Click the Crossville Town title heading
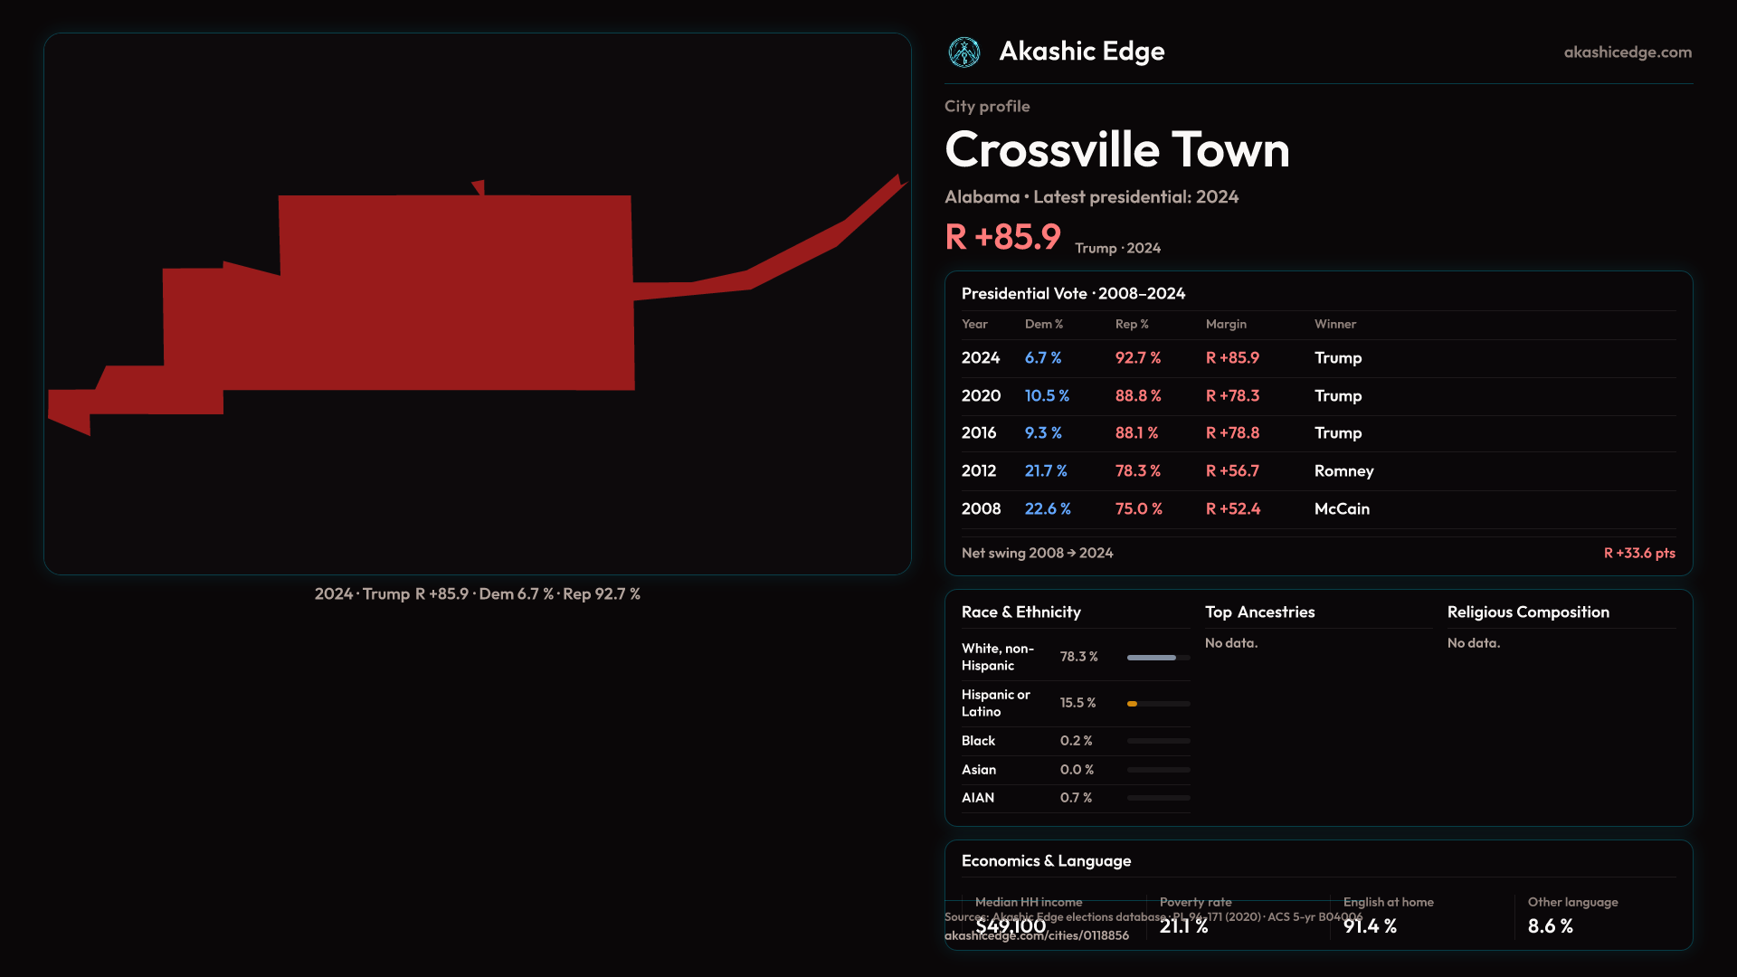1737x977 pixels. pos(1116,150)
